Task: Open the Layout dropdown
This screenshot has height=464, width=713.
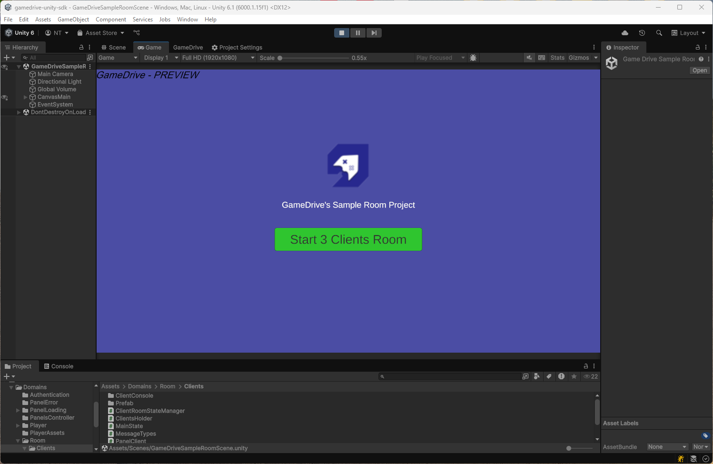Action: click(x=688, y=33)
